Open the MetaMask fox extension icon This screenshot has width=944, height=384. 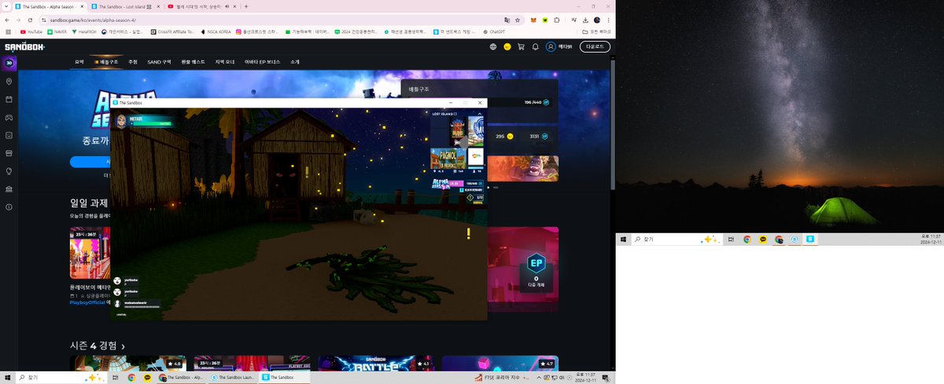pyautogui.click(x=533, y=20)
